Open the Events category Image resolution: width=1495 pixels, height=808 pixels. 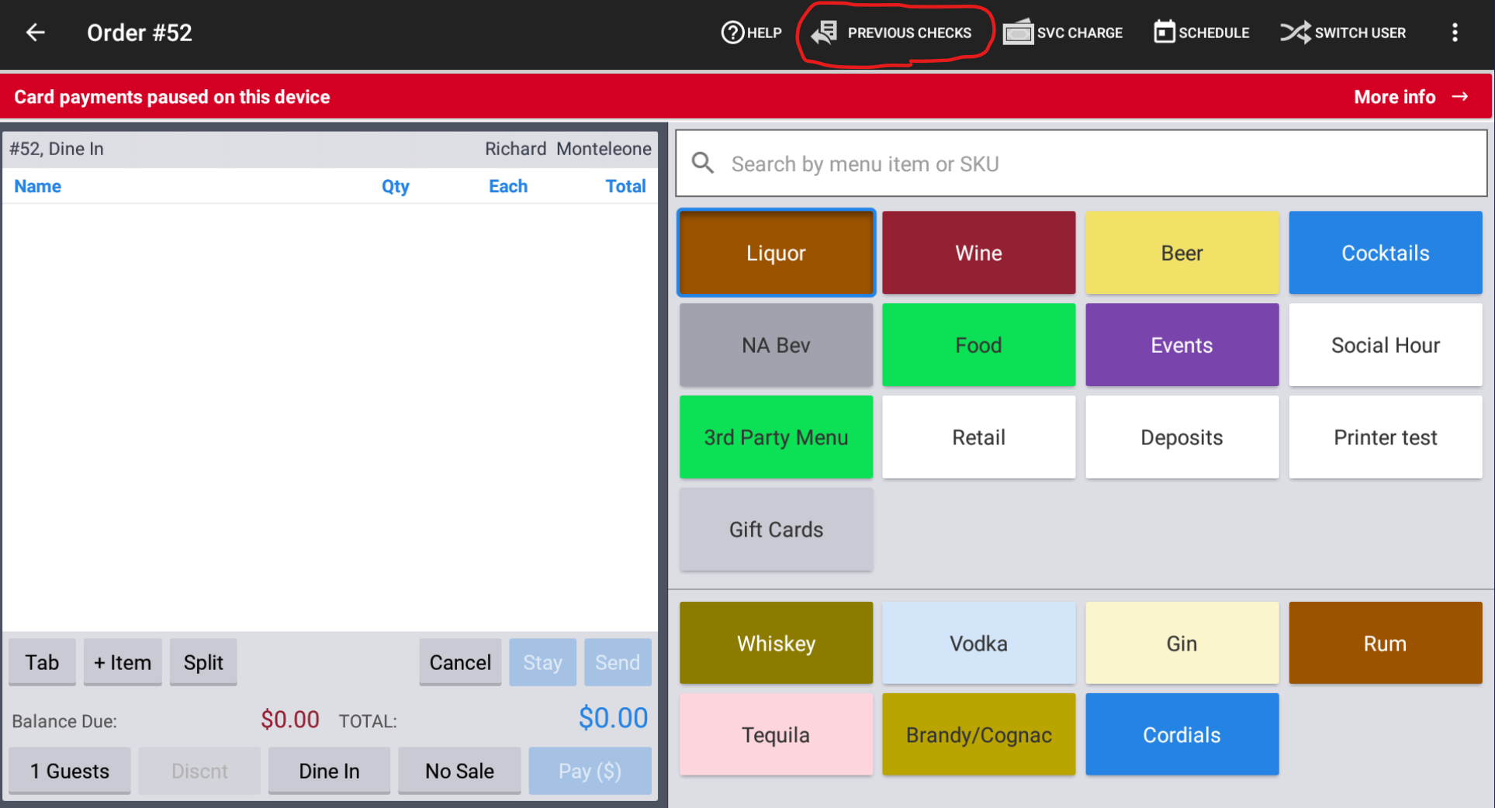(1182, 345)
